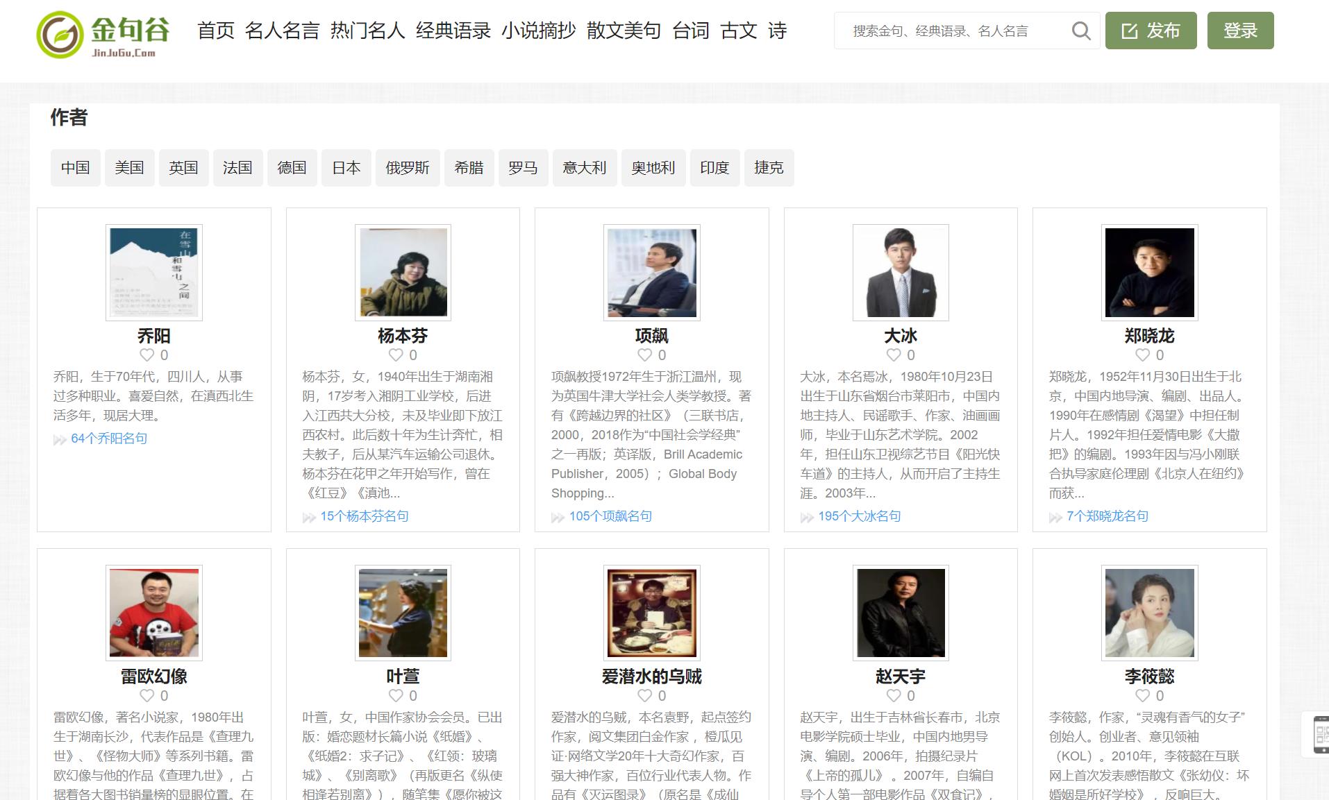The height and width of the screenshot is (800, 1329).
Task: Click author name 赵天宇
Action: 901,676
